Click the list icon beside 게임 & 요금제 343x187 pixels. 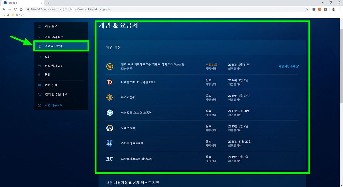coord(39,46)
